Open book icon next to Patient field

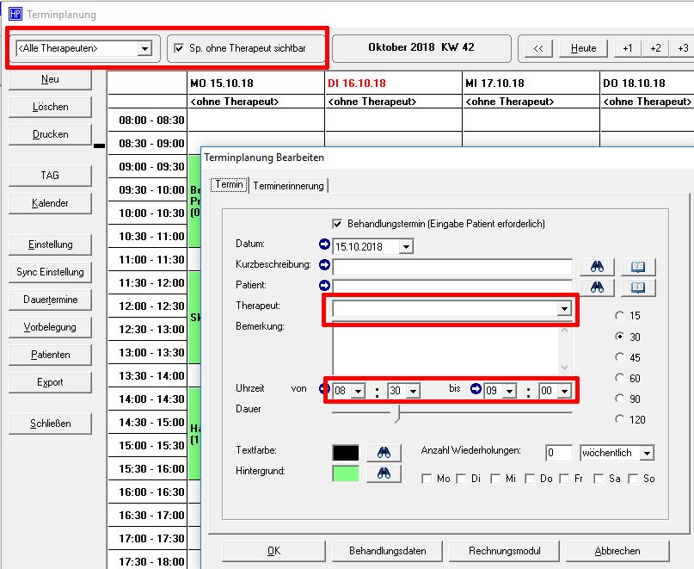click(637, 288)
